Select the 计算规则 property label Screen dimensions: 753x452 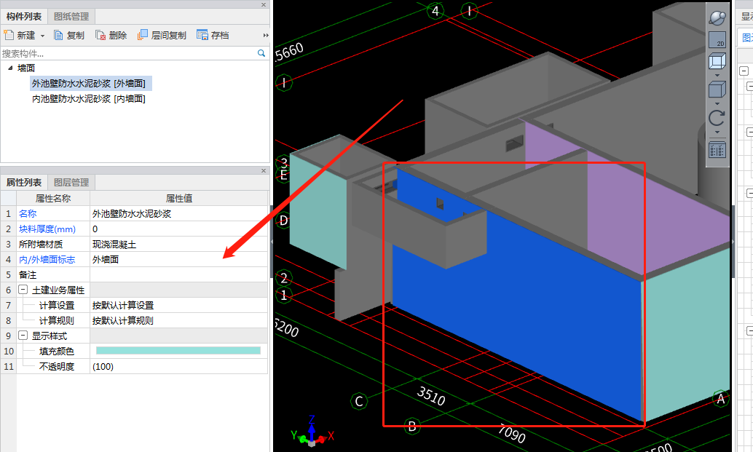point(57,320)
